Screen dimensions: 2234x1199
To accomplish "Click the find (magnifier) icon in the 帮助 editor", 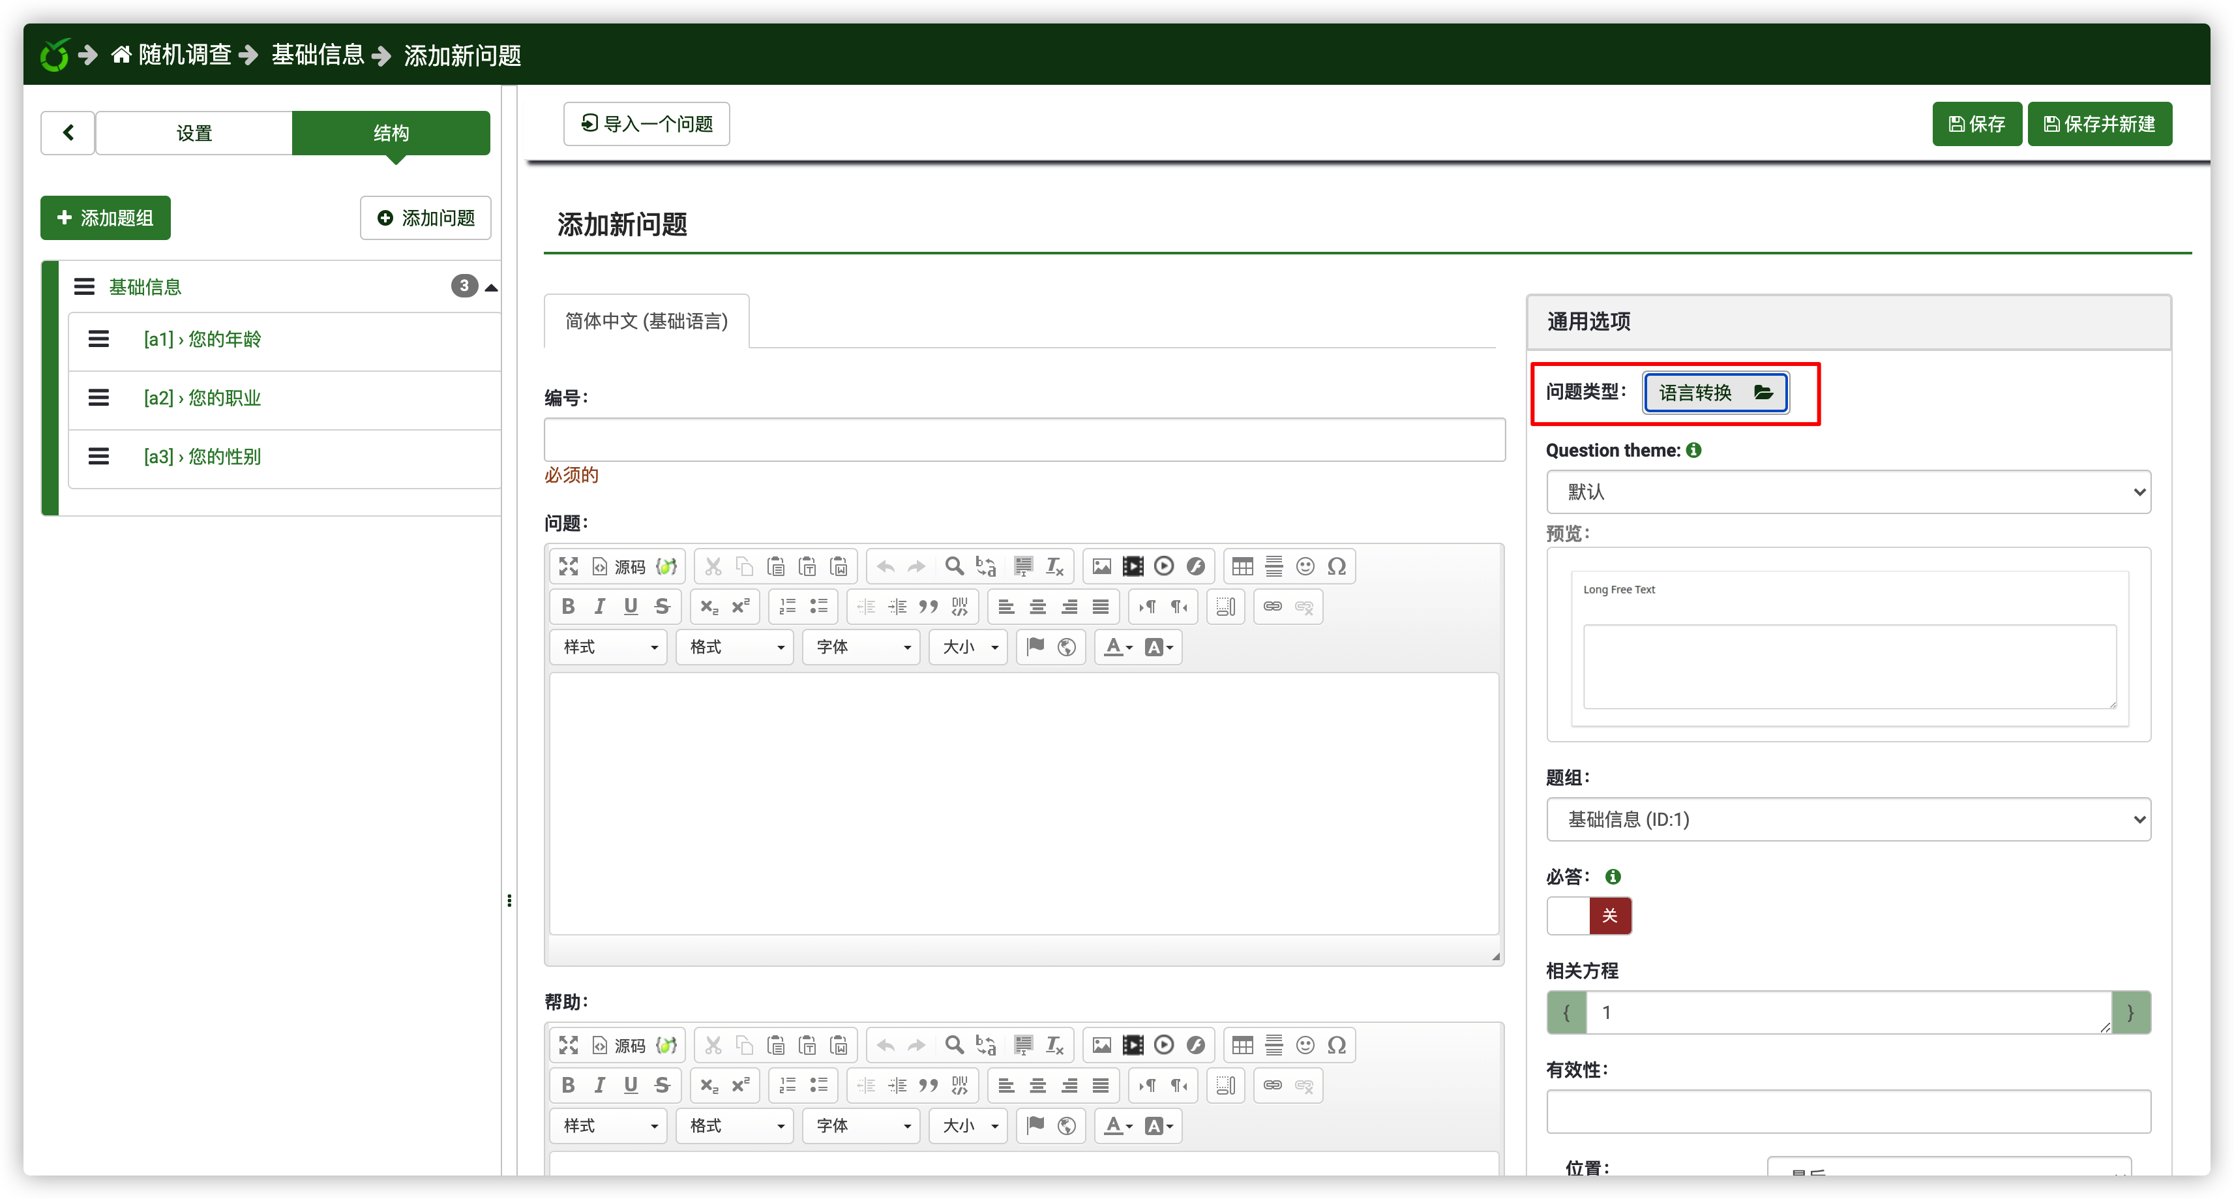I will [x=954, y=1046].
